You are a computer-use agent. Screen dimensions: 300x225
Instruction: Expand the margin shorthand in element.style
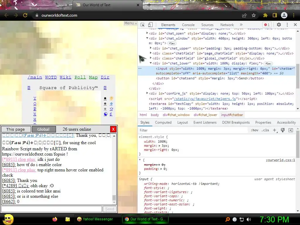(x=160, y=146)
